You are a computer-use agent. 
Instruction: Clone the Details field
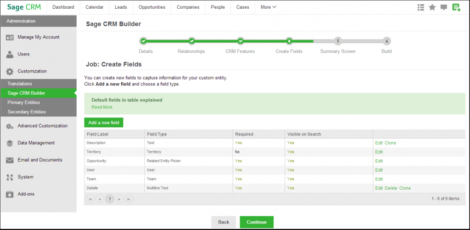coord(405,188)
